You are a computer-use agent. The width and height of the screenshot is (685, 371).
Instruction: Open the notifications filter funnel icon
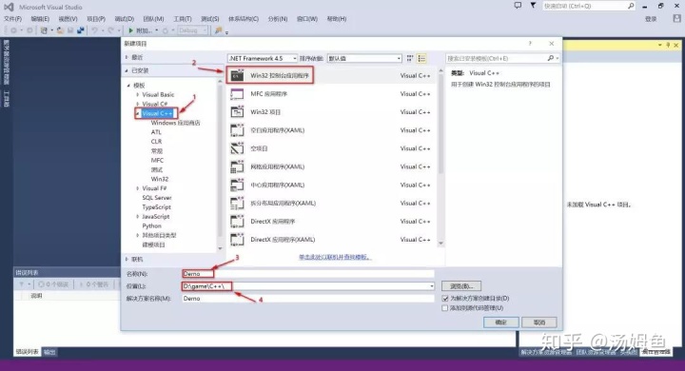coord(533,6)
